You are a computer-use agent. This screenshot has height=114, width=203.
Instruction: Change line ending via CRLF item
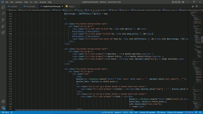131,112
